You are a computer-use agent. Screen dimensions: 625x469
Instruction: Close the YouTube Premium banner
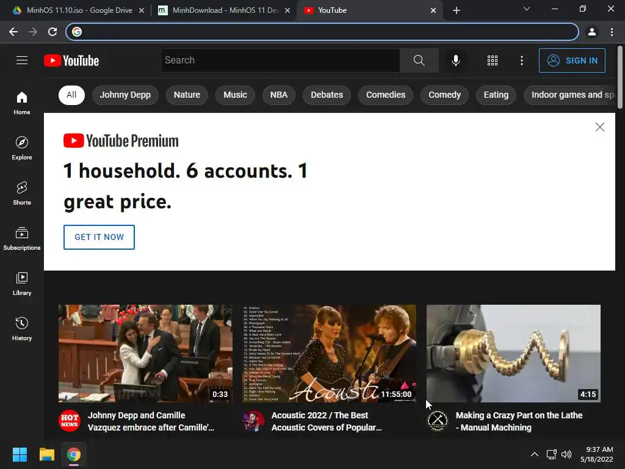pos(599,127)
